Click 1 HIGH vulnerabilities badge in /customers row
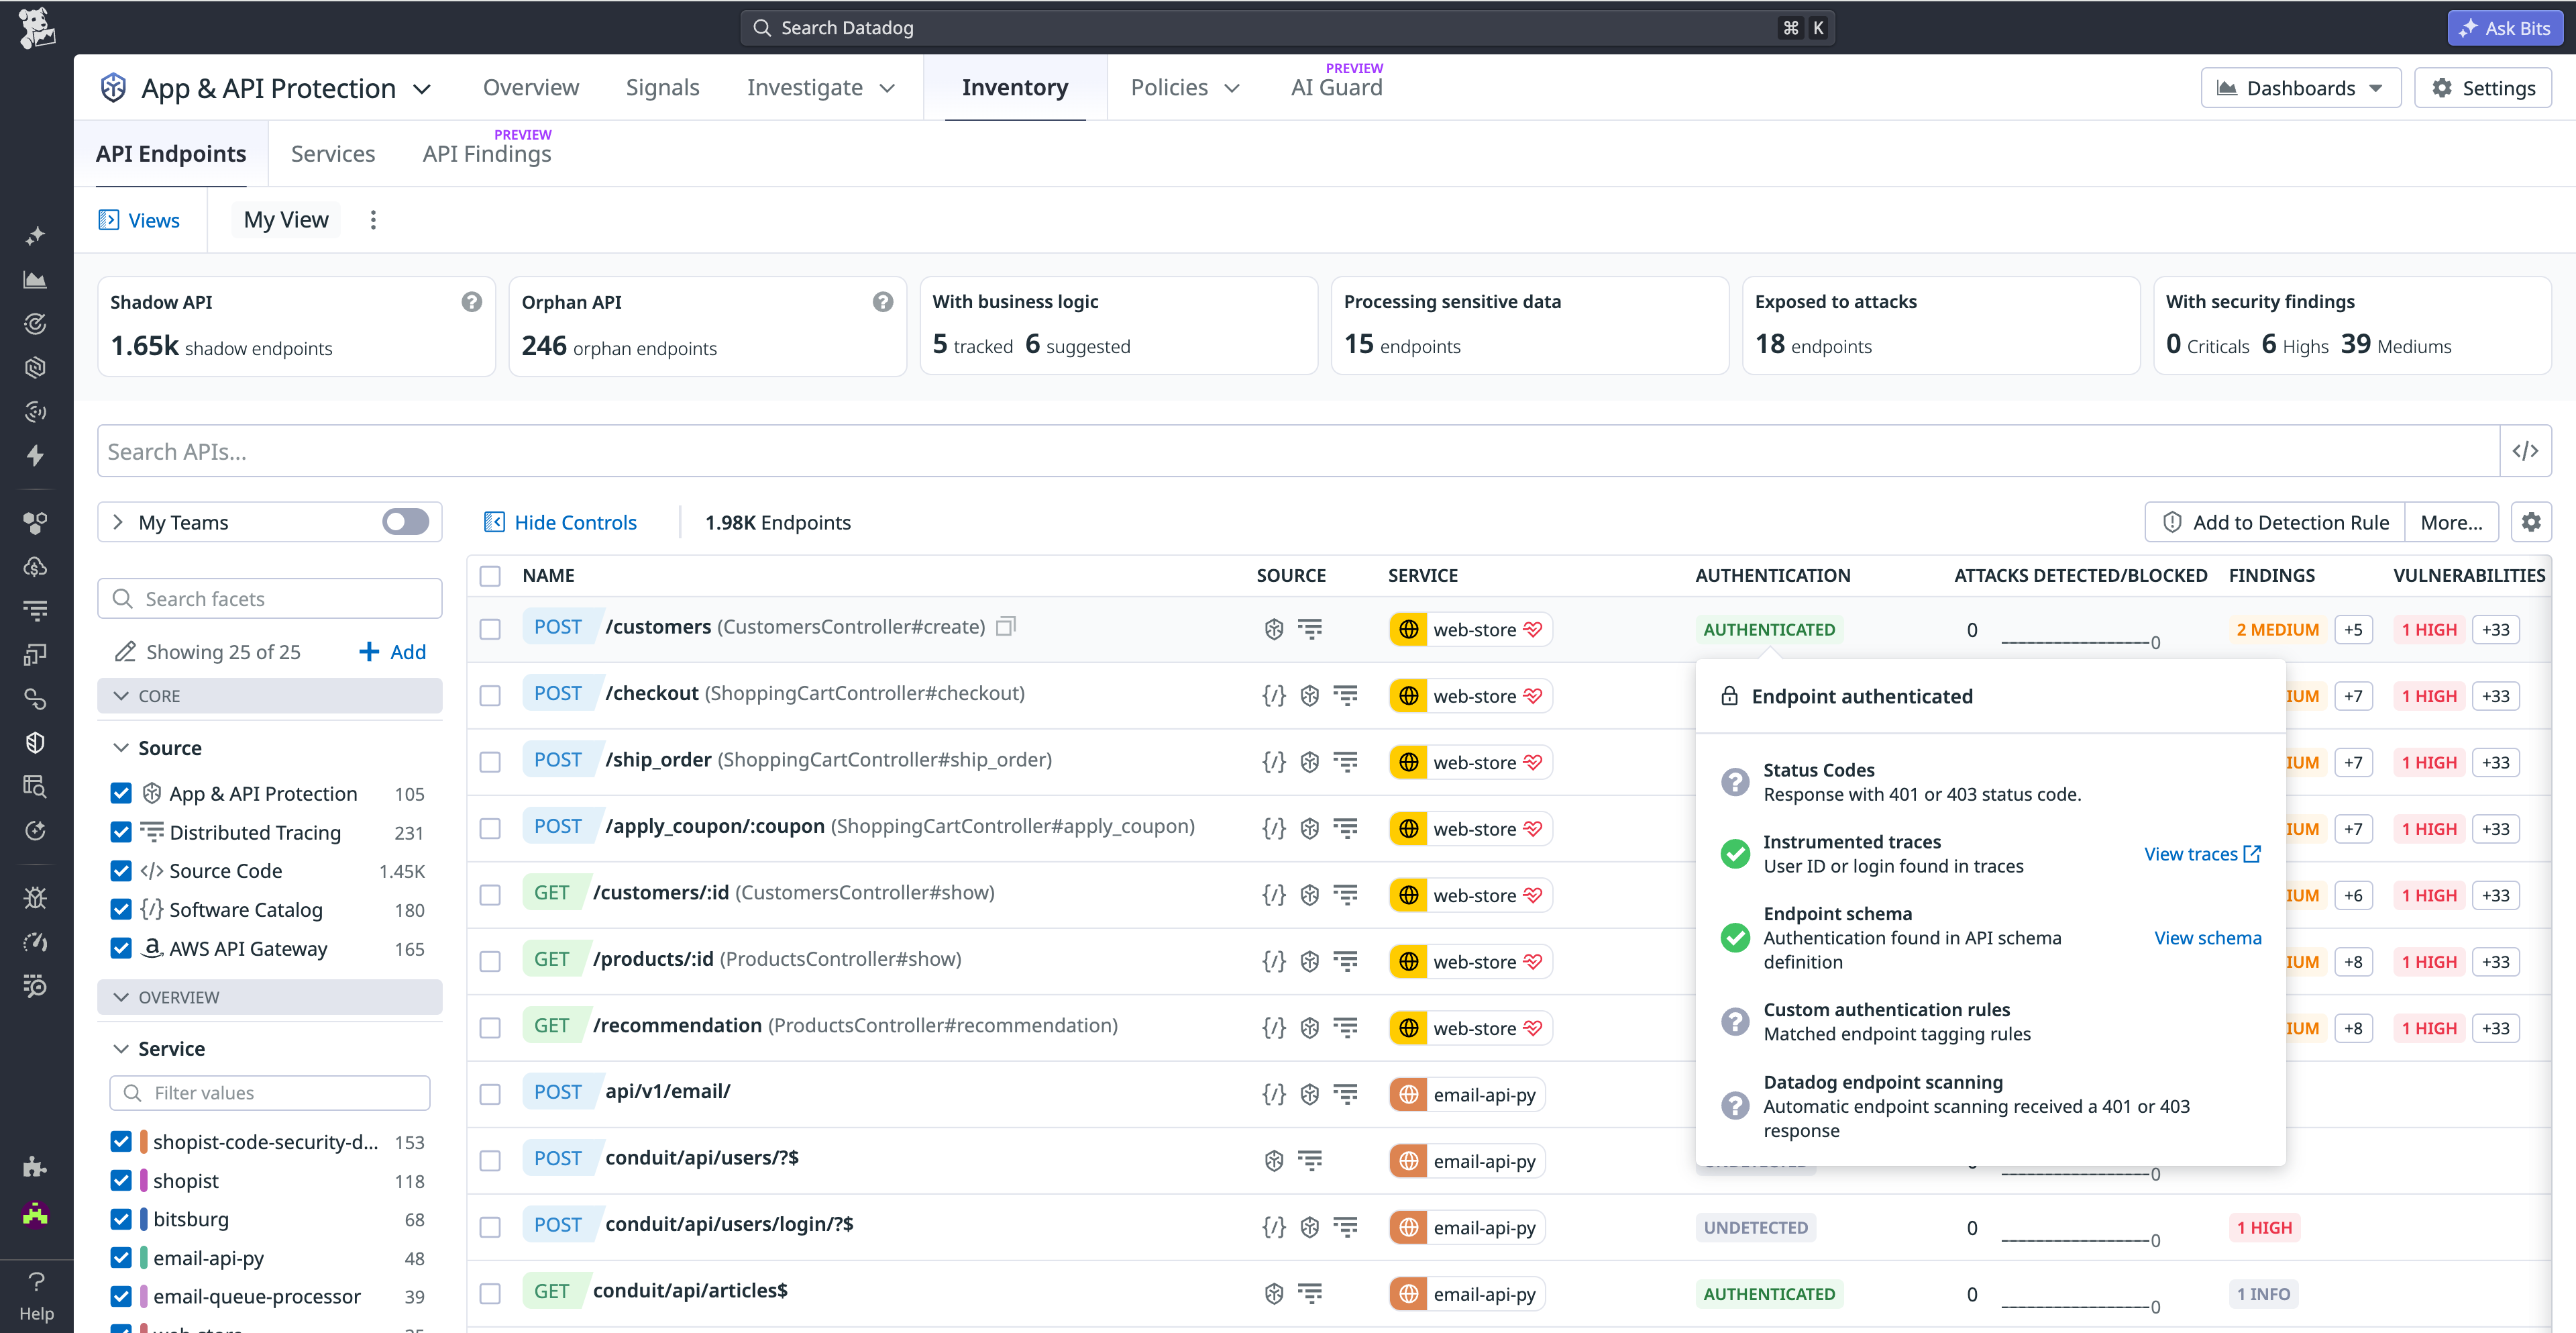Viewport: 2576px width, 1333px height. click(x=2429, y=630)
